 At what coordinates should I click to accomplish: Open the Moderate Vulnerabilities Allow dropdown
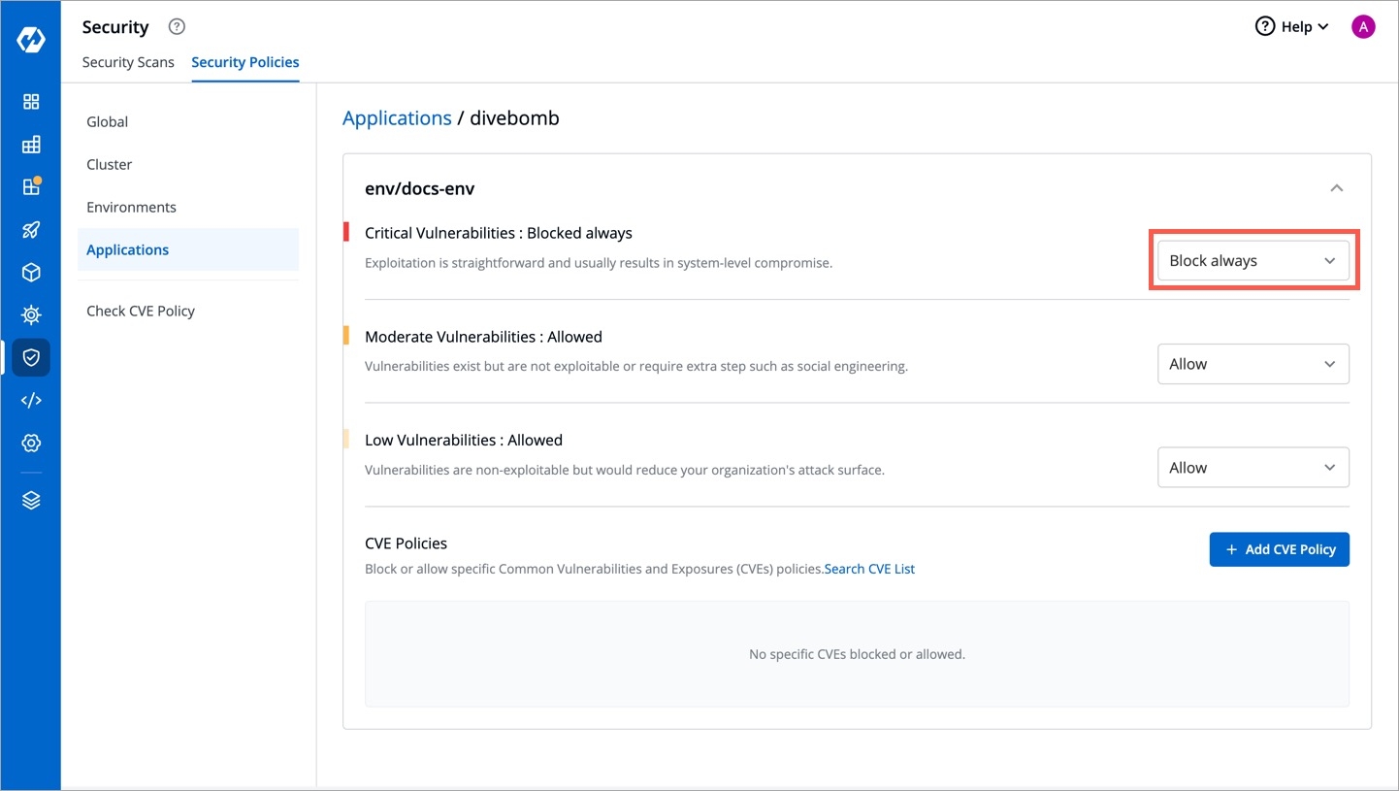[1253, 364]
